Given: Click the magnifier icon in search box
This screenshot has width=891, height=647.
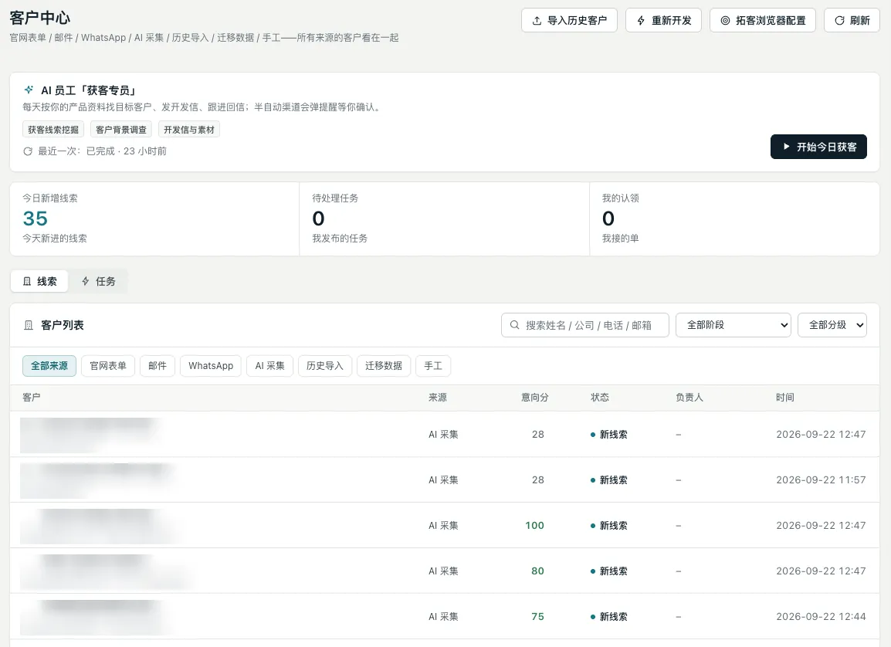Looking at the screenshot, I should (514, 325).
